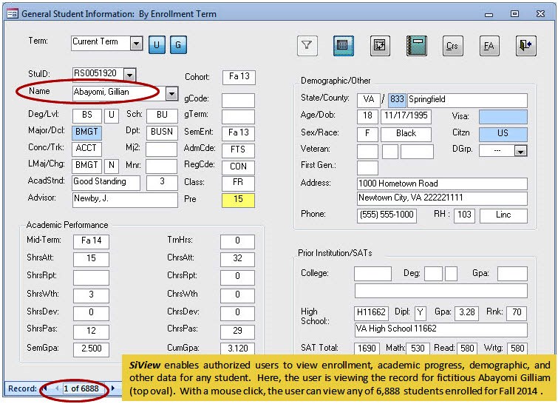Click the FA financial aid button
The height and width of the screenshot is (404, 558).
(489, 45)
